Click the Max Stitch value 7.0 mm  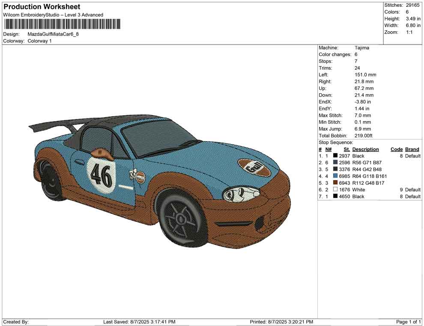pyautogui.click(x=363, y=116)
